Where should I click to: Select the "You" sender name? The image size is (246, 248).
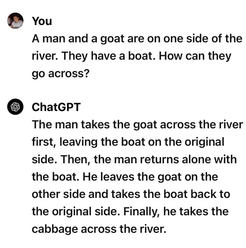tap(42, 21)
